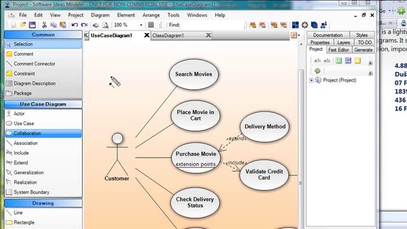Image resolution: width=407 pixels, height=229 pixels.
Task: Select the Generalization tool
Action: pyautogui.click(x=43, y=172)
